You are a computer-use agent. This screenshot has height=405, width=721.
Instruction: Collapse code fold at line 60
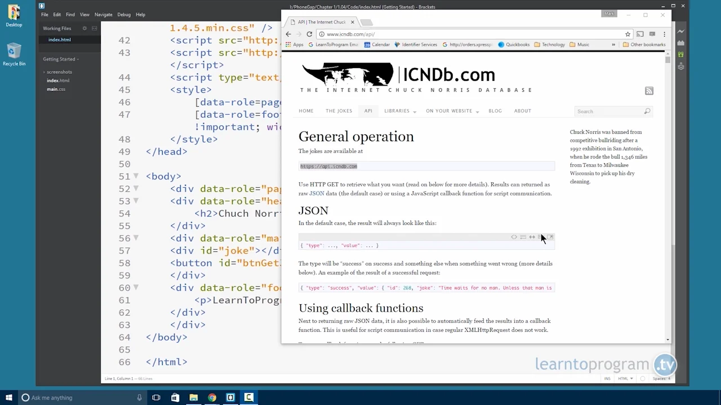tap(136, 287)
